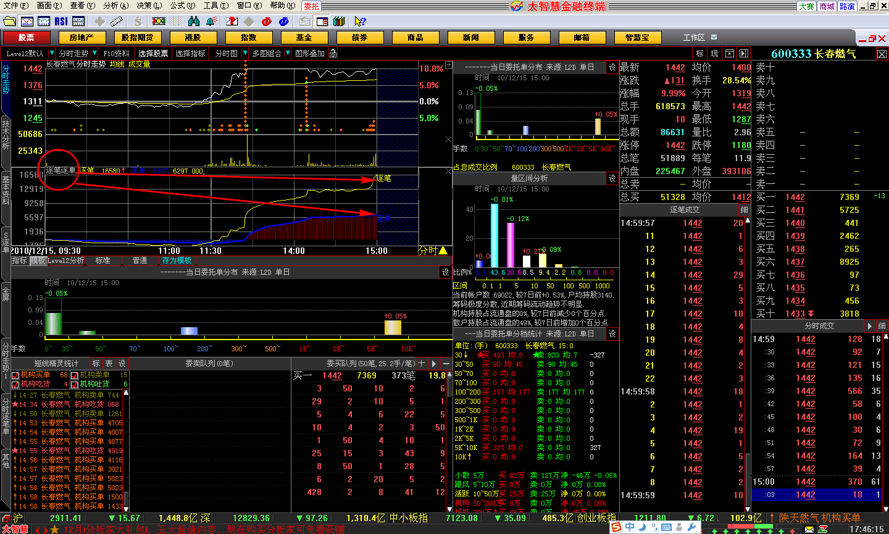The width and height of the screenshot is (889, 534).
Task: Select the ruler measurement tool icon
Action: [117, 21]
